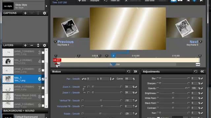This screenshot has height=118, width=211.
Task: Toggle visibility checkbox of petali_3 layer
Action: (x=43, y=52)
